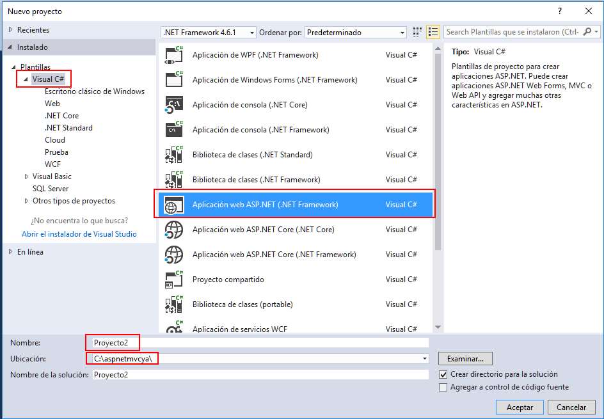The image size is (604, 419).
Task: Select the Web category under Visual C#
Action: click(52, 103)
